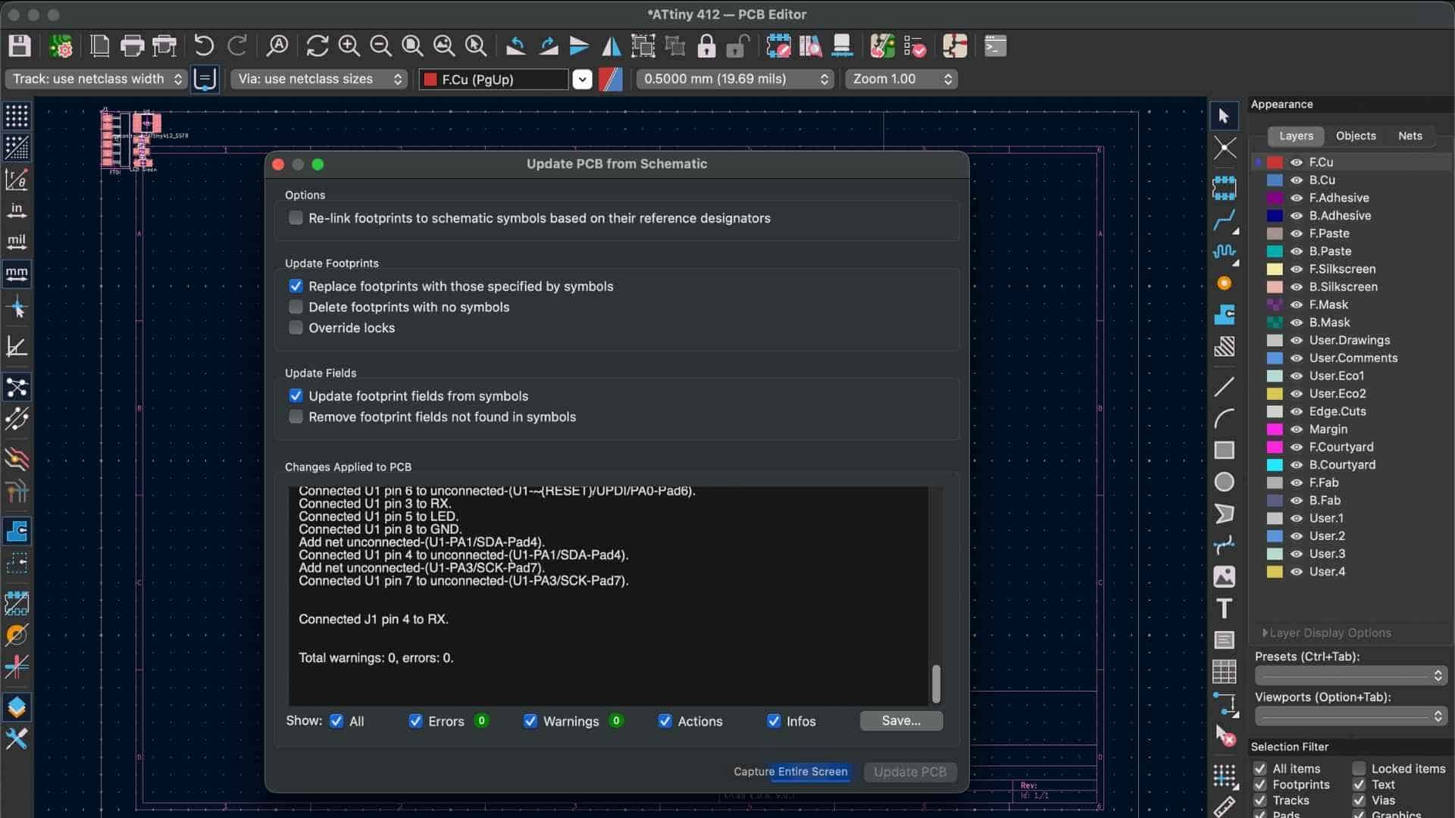Select the Draw Circle tool
Viewport: 1455px width, 818px height.
[x=1224, y=482]
